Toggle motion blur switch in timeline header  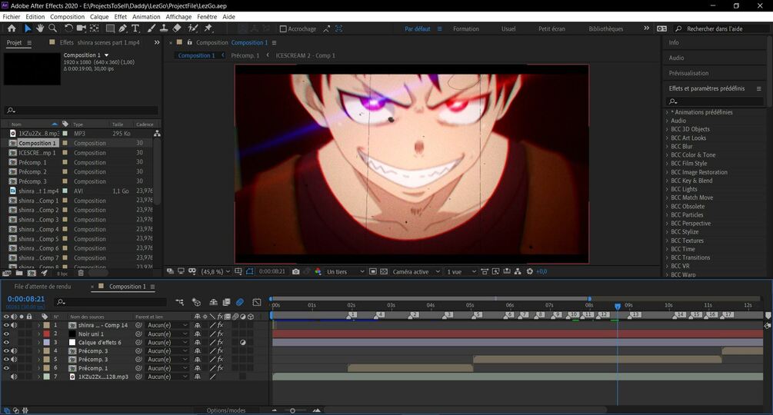tap(240, 302)
